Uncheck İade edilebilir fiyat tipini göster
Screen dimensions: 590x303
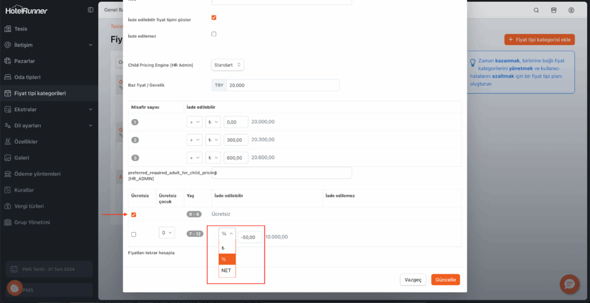click(214, 18)
